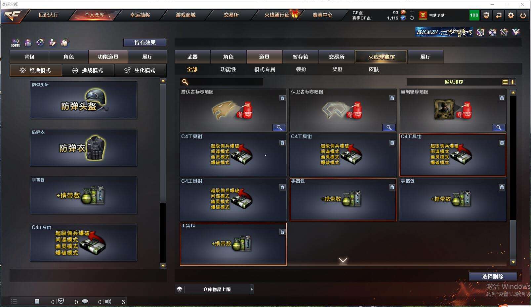
Task: Open the 默认排序 sort dropdown
Action: 454,82
